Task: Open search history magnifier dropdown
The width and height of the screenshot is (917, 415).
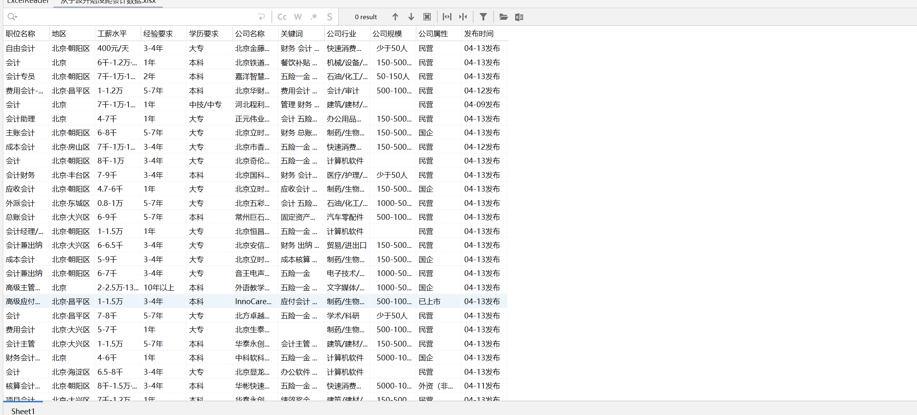Action: click(x=12, y=17)
